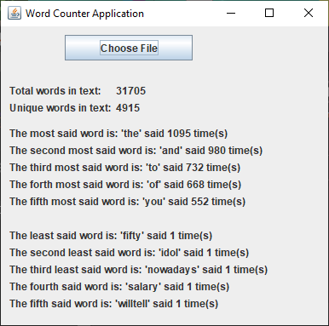Image resolution: width=329 pixels, height=326 pixels.
Task: Select the line with 'of' said 668 times
Action: point(125,185)
